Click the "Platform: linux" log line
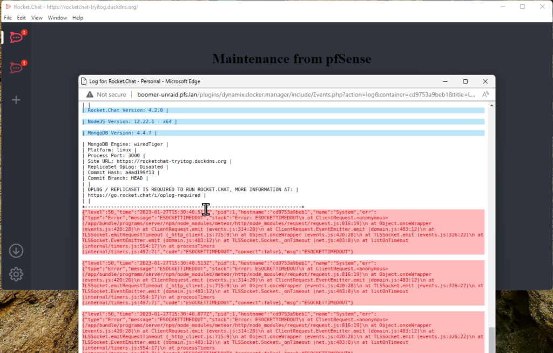The width and height of the screenshot is (553, 353). coord(109,150)
